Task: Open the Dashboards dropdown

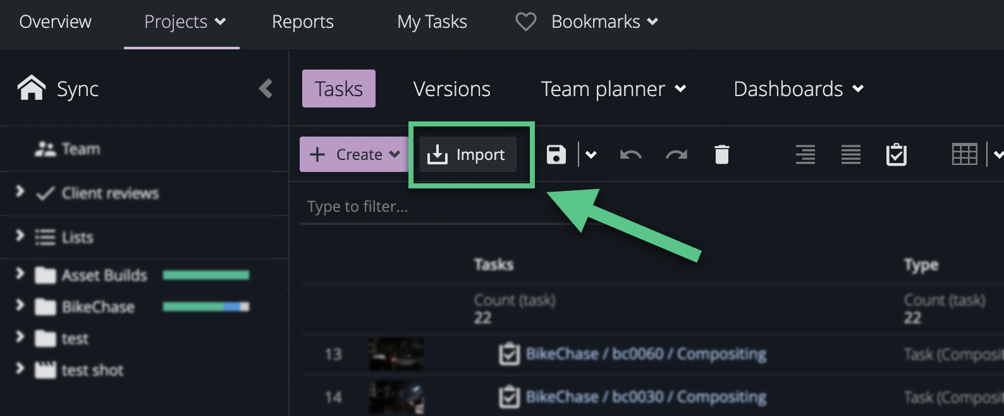Action: (x=798, y=89)
